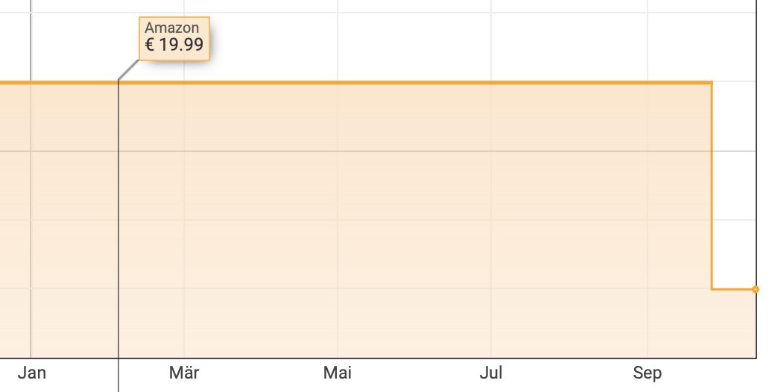Image resolution: width=772 pixels, height=392 pixels.
Task: Click the shaded area between Mai and Jul
Action: click(414, 221)
